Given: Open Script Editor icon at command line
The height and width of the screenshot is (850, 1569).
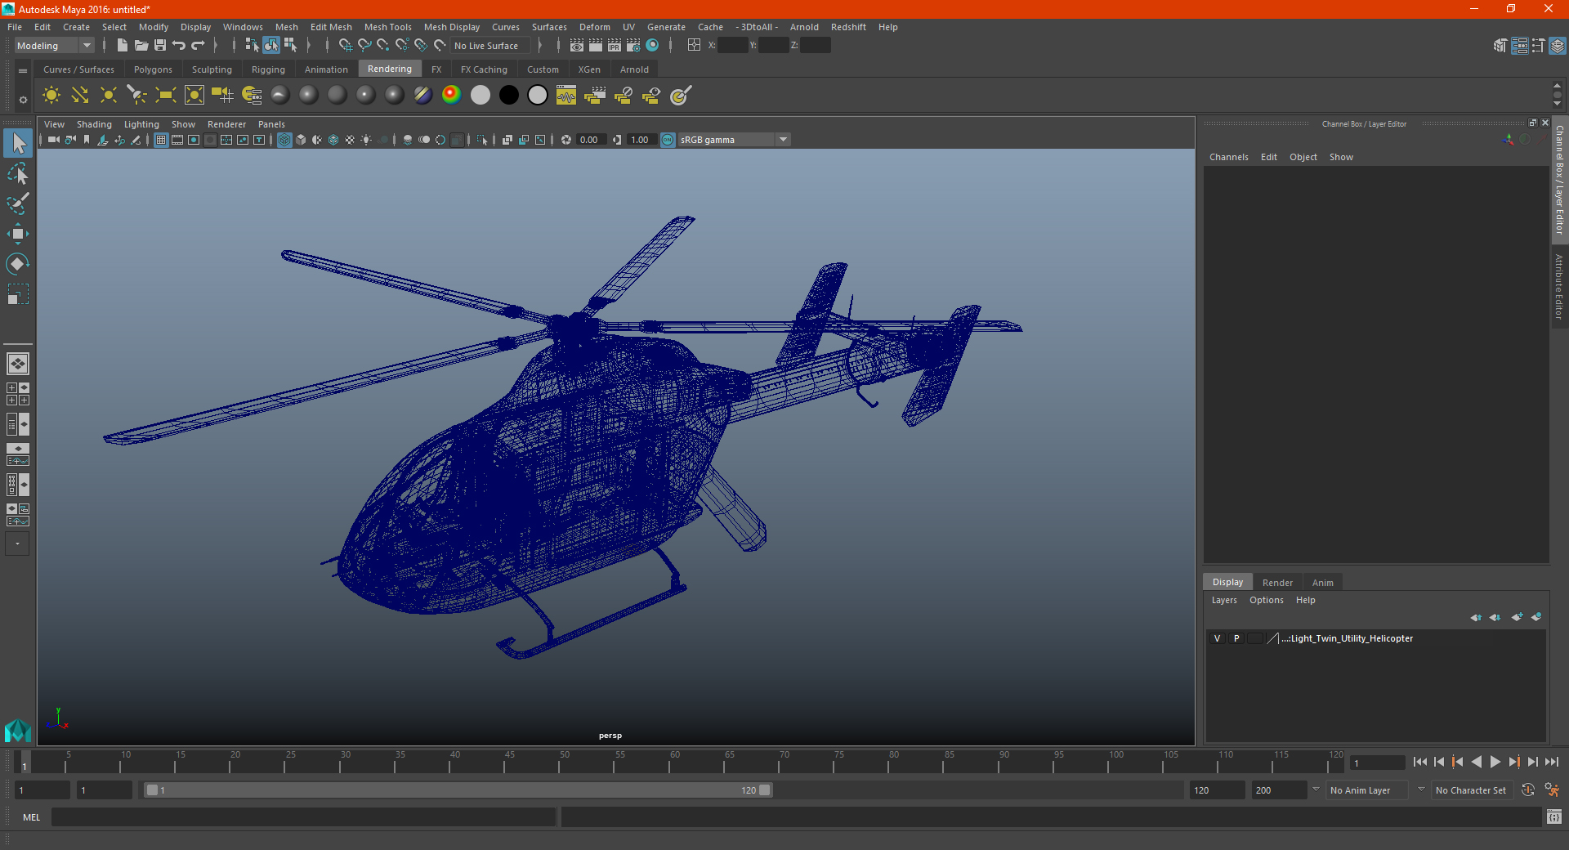Looking at the screenshot, I should point(1554,816).
